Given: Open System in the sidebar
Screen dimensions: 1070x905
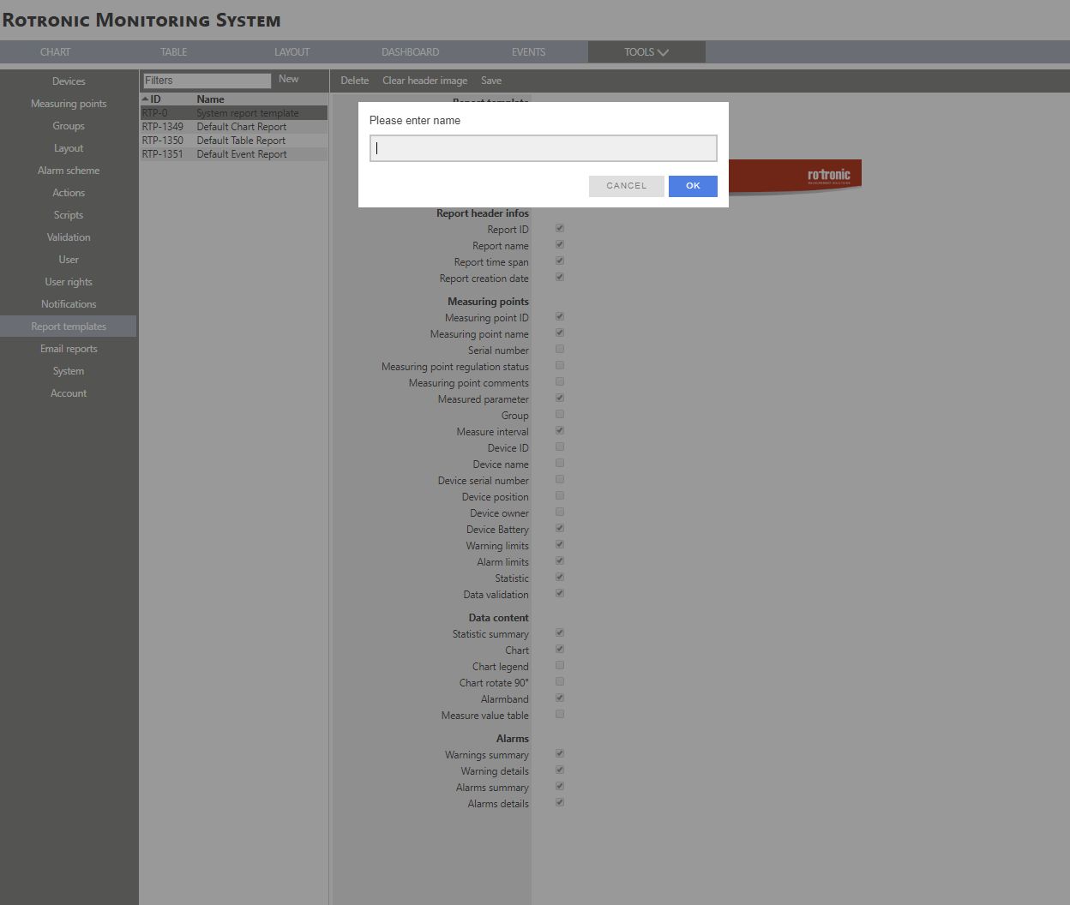Looking at the screenshot, I should [x=69, y=371].
